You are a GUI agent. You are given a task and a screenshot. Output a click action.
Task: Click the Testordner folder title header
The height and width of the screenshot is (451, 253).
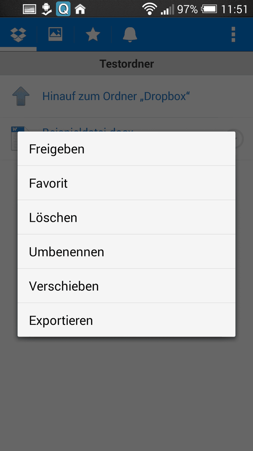pyautogui.click(x=126, y=63)
